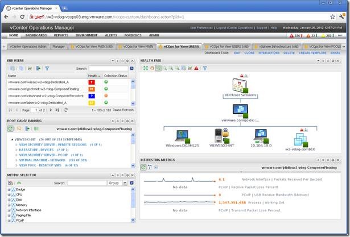Click the browser address bar URL

click(x=109, y=16)
